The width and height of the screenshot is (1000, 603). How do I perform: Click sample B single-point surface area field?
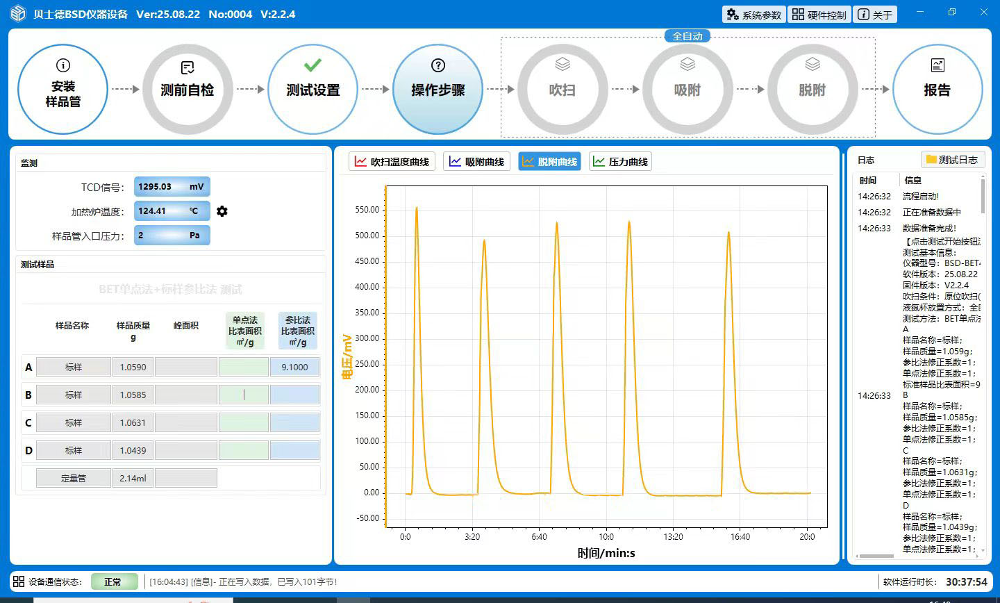point(244,395)
